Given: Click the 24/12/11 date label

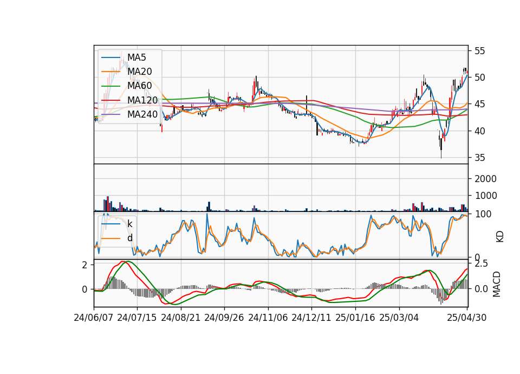Looking at the screenshot, I should (x=311, y=318).
